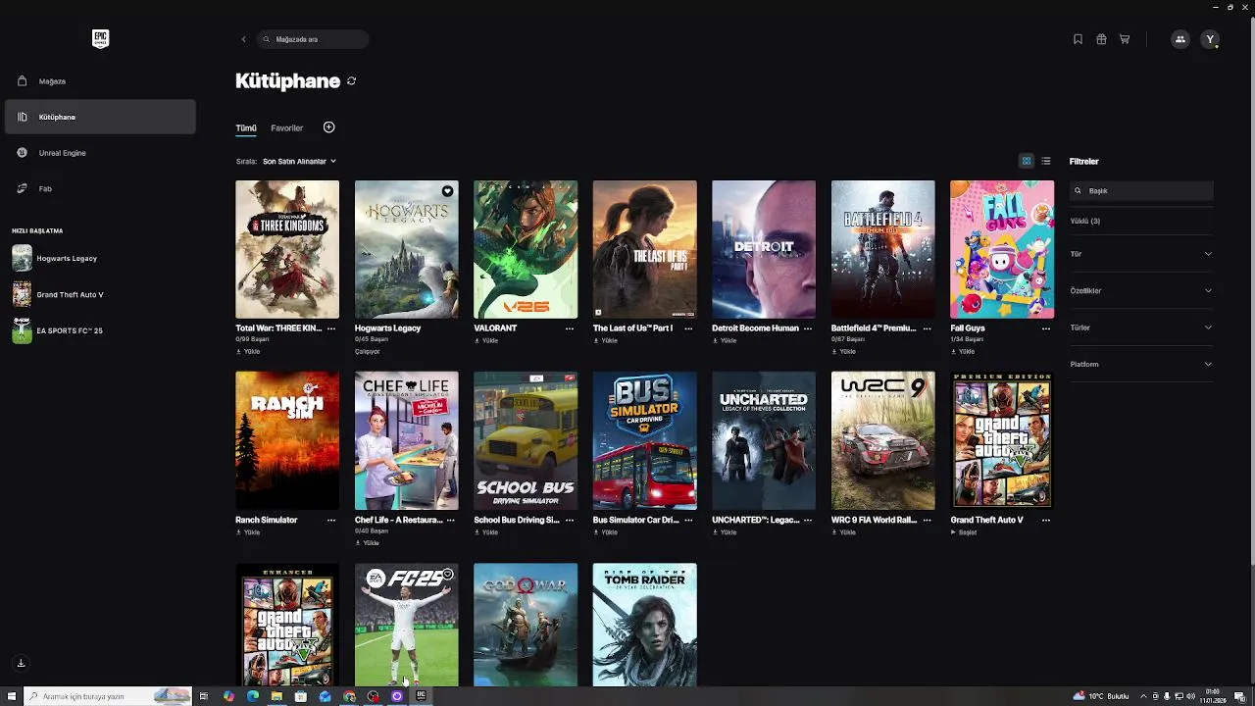
Task: Open the shopping cart
Action: [x=1125, y=39]
